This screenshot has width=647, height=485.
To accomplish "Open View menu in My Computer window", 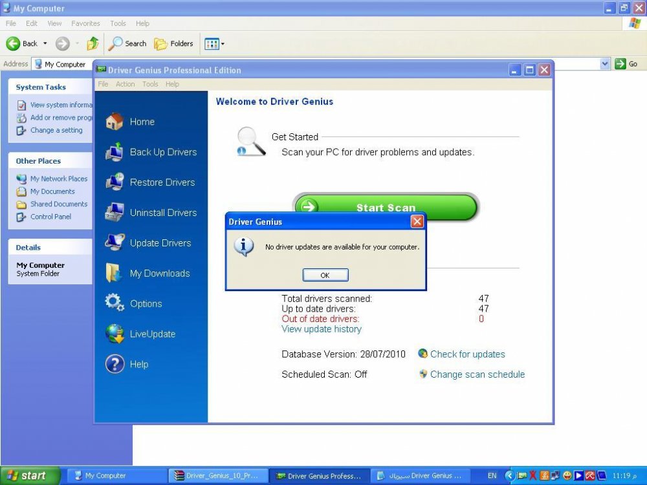I will (54, 23).
